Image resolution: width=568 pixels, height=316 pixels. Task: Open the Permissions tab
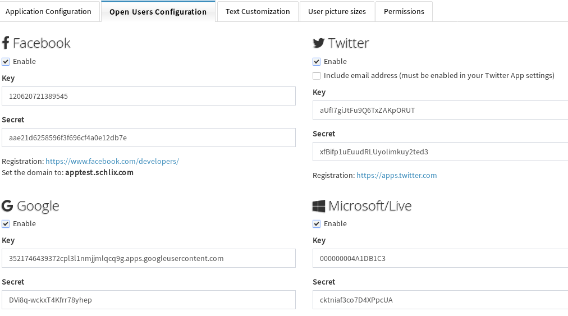(x=404, y=12)
